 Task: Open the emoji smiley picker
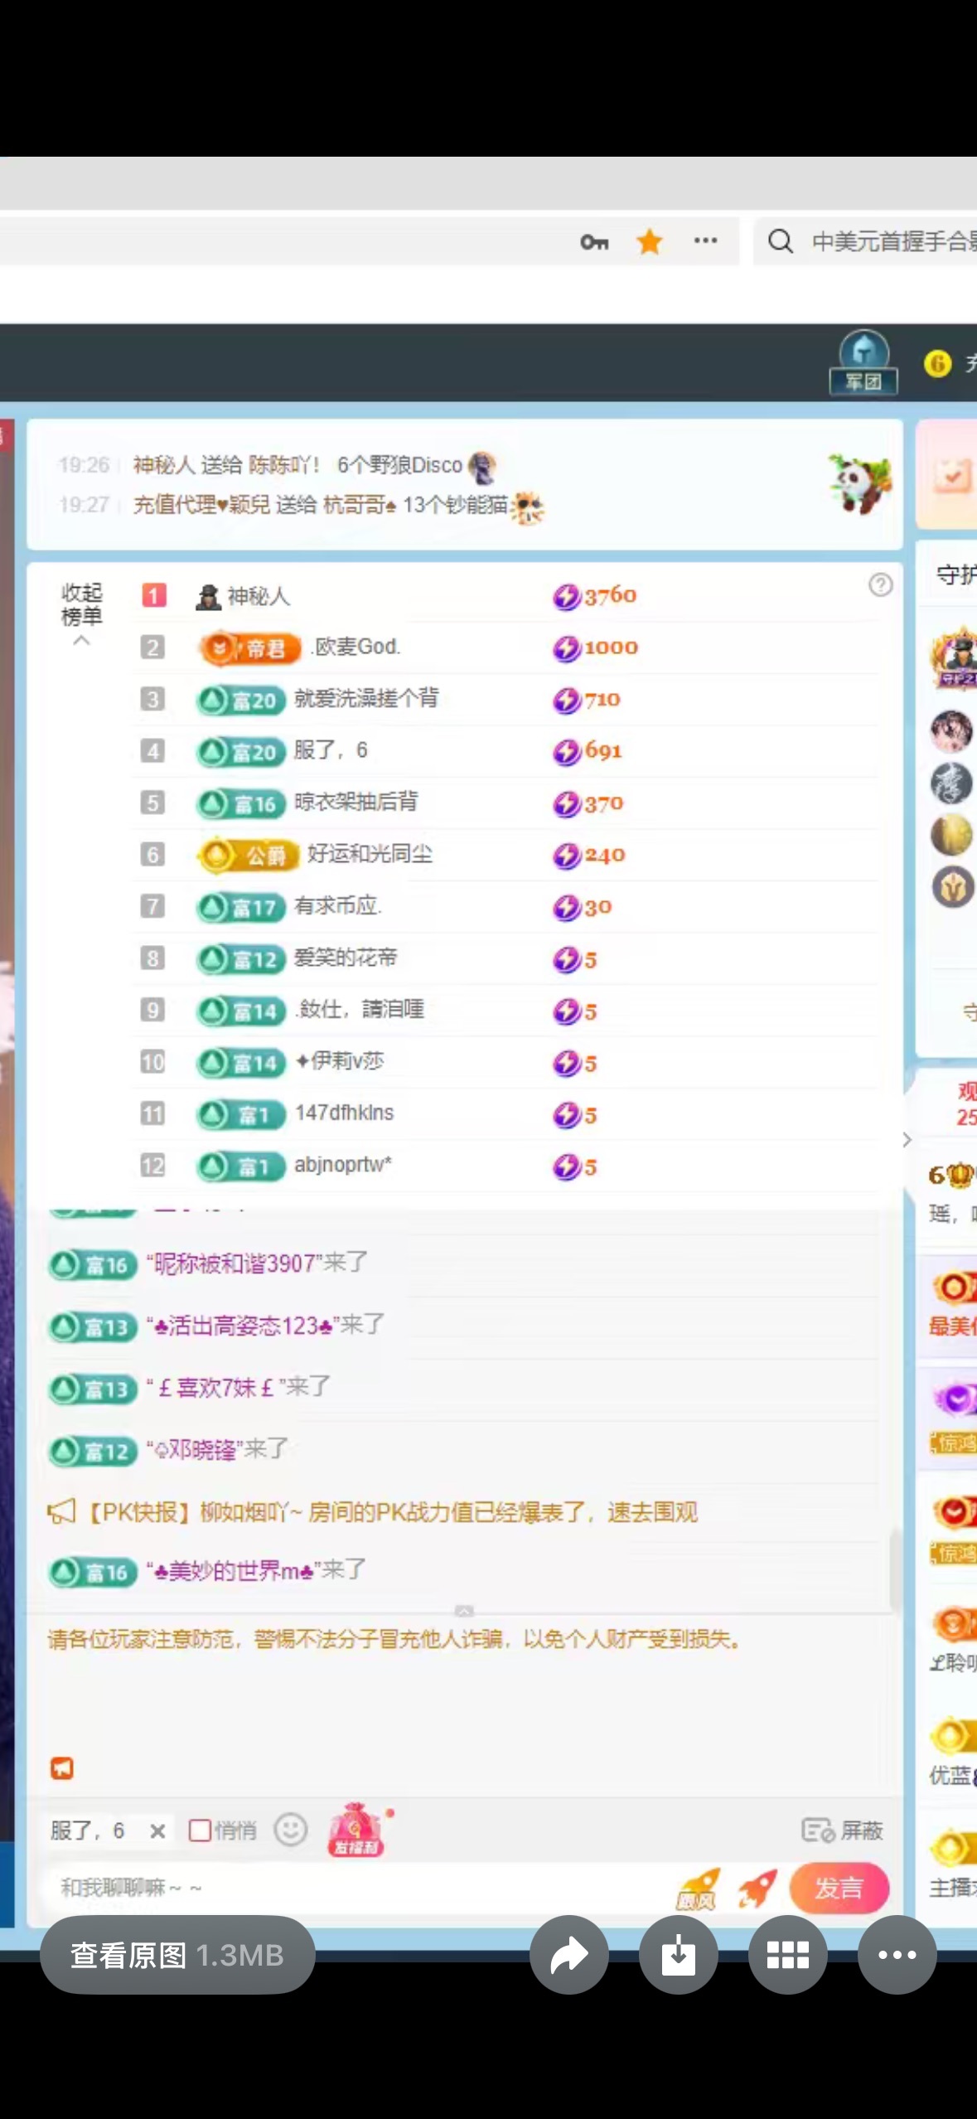point(291,1829)
